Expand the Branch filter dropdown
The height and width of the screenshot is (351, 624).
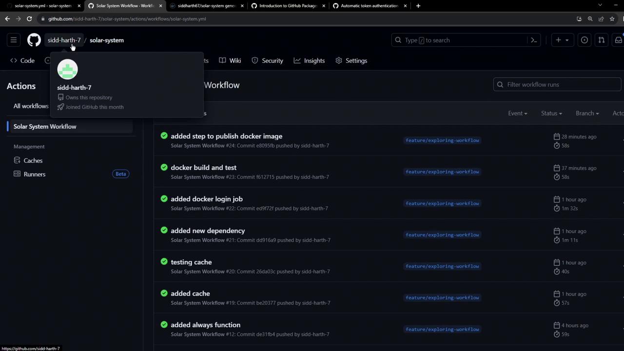point(587,113)
